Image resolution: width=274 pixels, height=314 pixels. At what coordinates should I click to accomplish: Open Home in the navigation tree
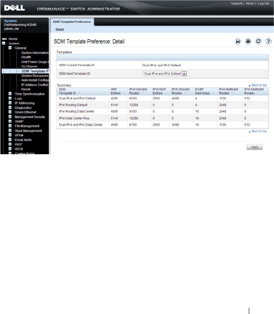click(13, 39)
